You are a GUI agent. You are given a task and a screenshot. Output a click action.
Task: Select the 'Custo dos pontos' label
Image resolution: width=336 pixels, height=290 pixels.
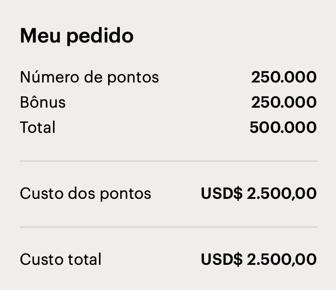click(86, 194)
